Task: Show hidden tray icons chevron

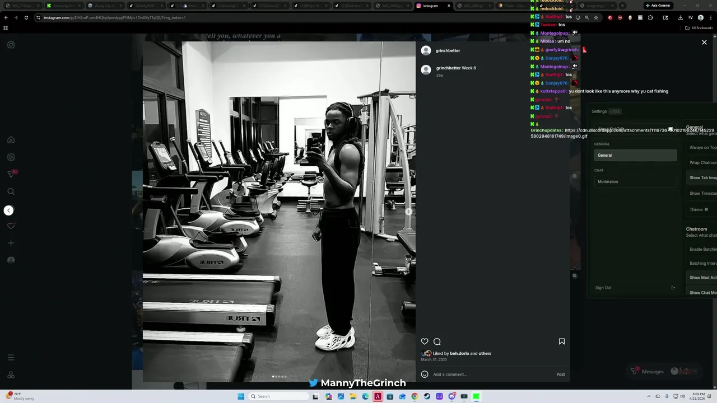Action: coord(649,396)
